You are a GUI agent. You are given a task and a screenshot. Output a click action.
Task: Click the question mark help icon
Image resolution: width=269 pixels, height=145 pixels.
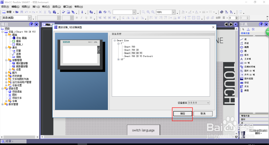(226, 12)
